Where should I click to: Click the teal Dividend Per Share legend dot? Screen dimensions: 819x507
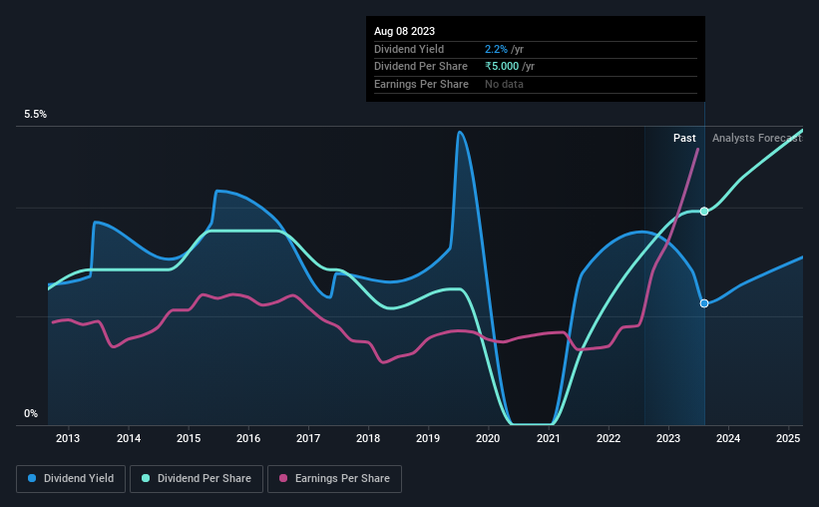[x=146, y=478]
